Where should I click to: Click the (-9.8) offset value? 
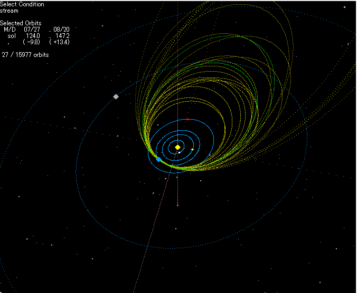[x=32, y=42]
